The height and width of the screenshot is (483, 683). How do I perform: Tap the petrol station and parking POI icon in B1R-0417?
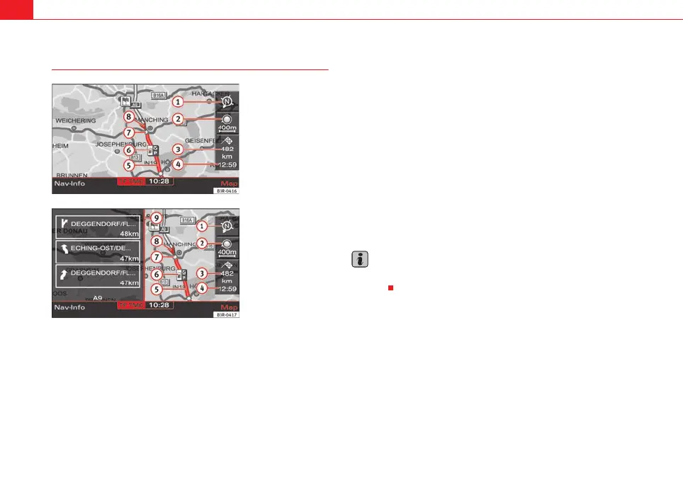click(181, 275)
